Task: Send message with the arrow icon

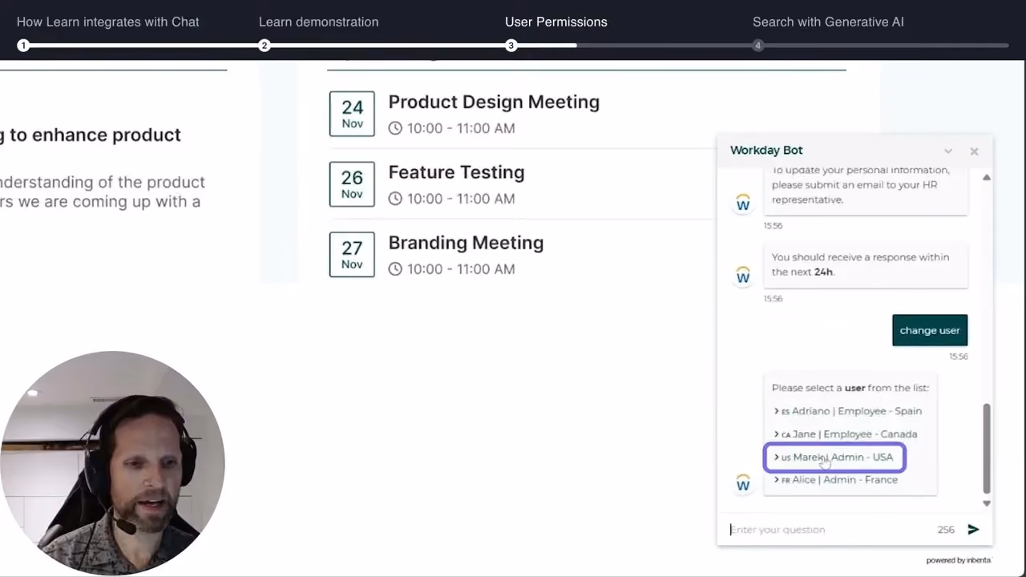Action: coord(973,529)
